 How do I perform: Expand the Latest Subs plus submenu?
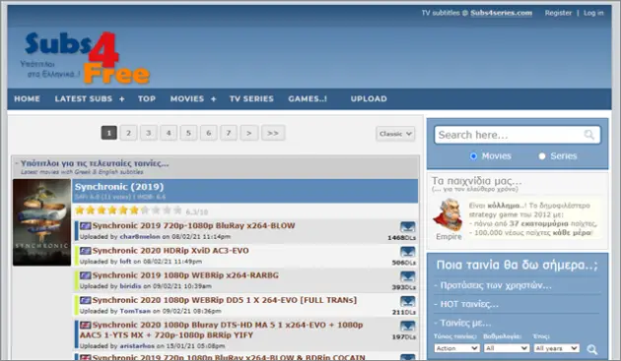tap(122, 98)
